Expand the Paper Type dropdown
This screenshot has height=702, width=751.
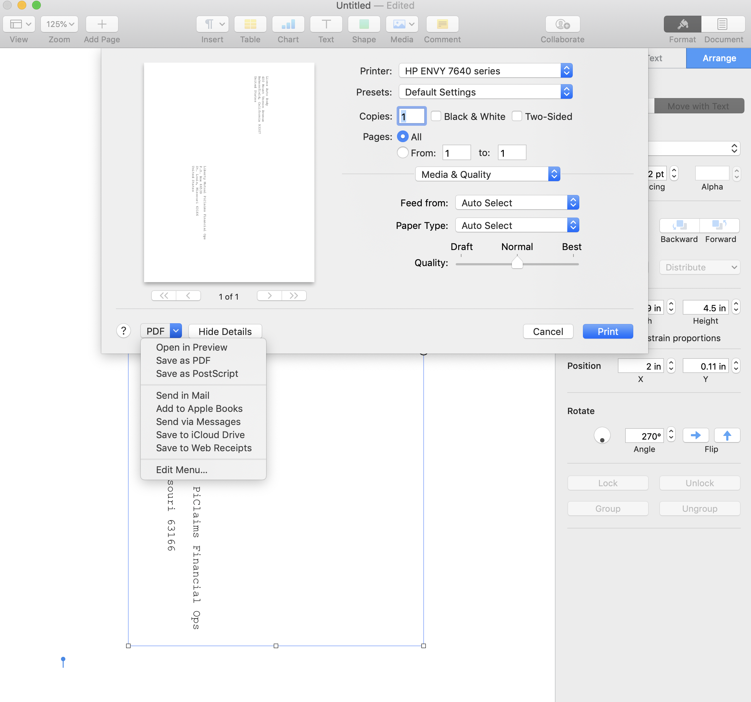[x=517, y=225]
